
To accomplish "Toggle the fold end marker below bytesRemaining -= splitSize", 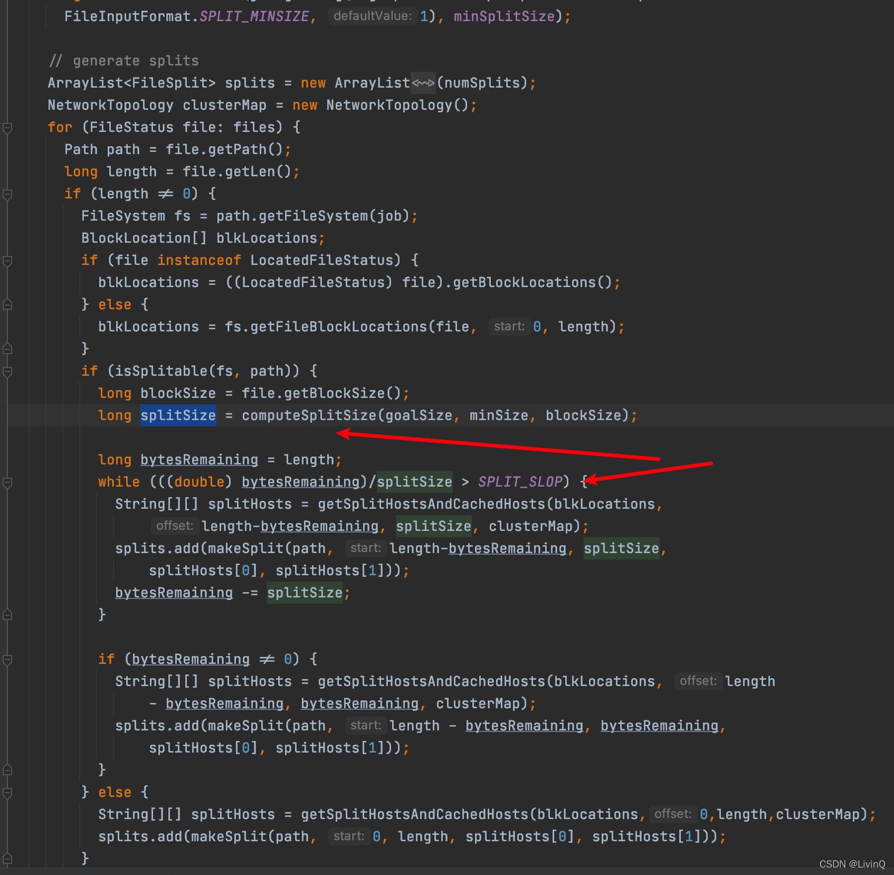I will [7, 615].
